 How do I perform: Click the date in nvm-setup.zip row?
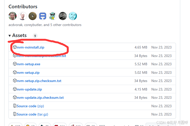tap(162, 72)
